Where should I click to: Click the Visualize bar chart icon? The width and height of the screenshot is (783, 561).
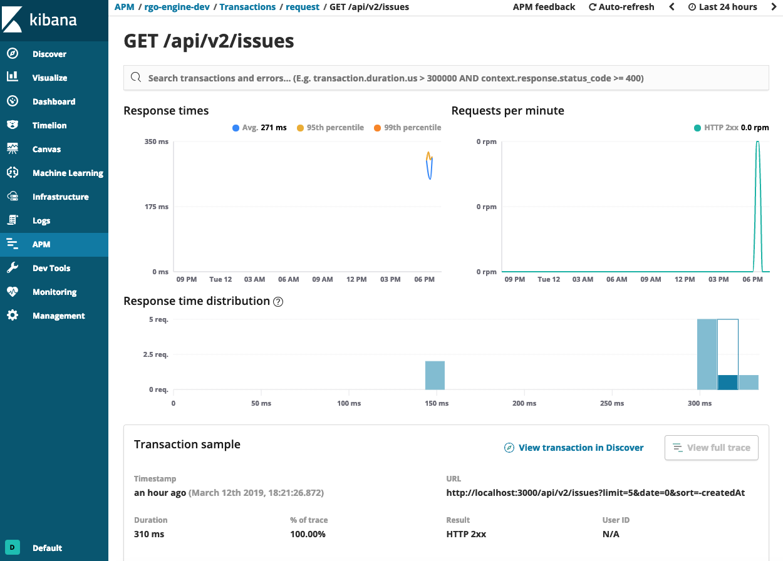click(x=13, y=77)
